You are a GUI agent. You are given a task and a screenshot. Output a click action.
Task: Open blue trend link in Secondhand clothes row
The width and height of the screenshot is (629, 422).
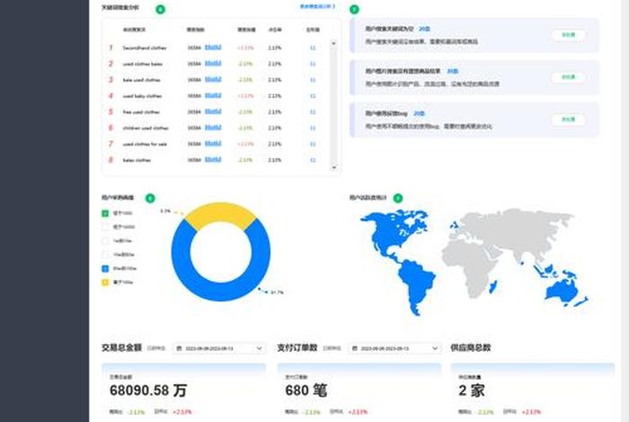click(213, 48)
